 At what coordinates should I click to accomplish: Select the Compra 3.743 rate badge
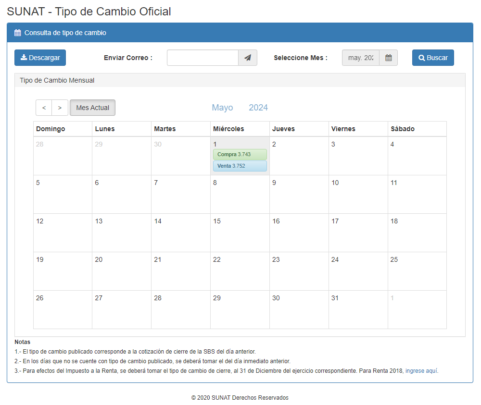[240, 154]
